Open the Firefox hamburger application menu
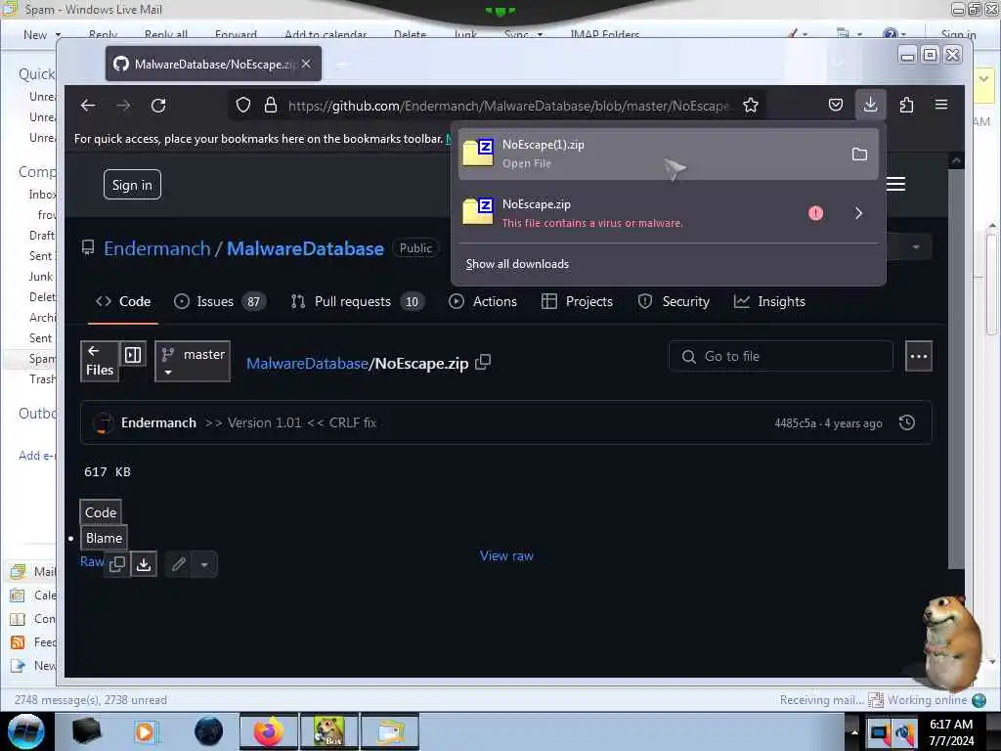The width and height of the screenshot is (1001, 751). 941,104
